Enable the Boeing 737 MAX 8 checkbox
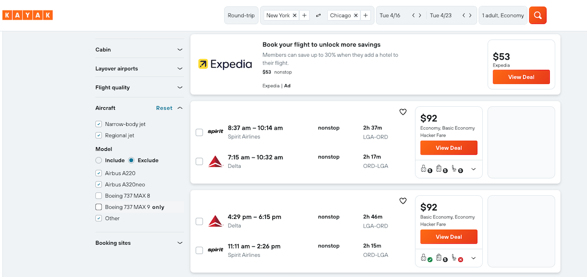This screenshot has height=277, width=587. tap(99, 196)
